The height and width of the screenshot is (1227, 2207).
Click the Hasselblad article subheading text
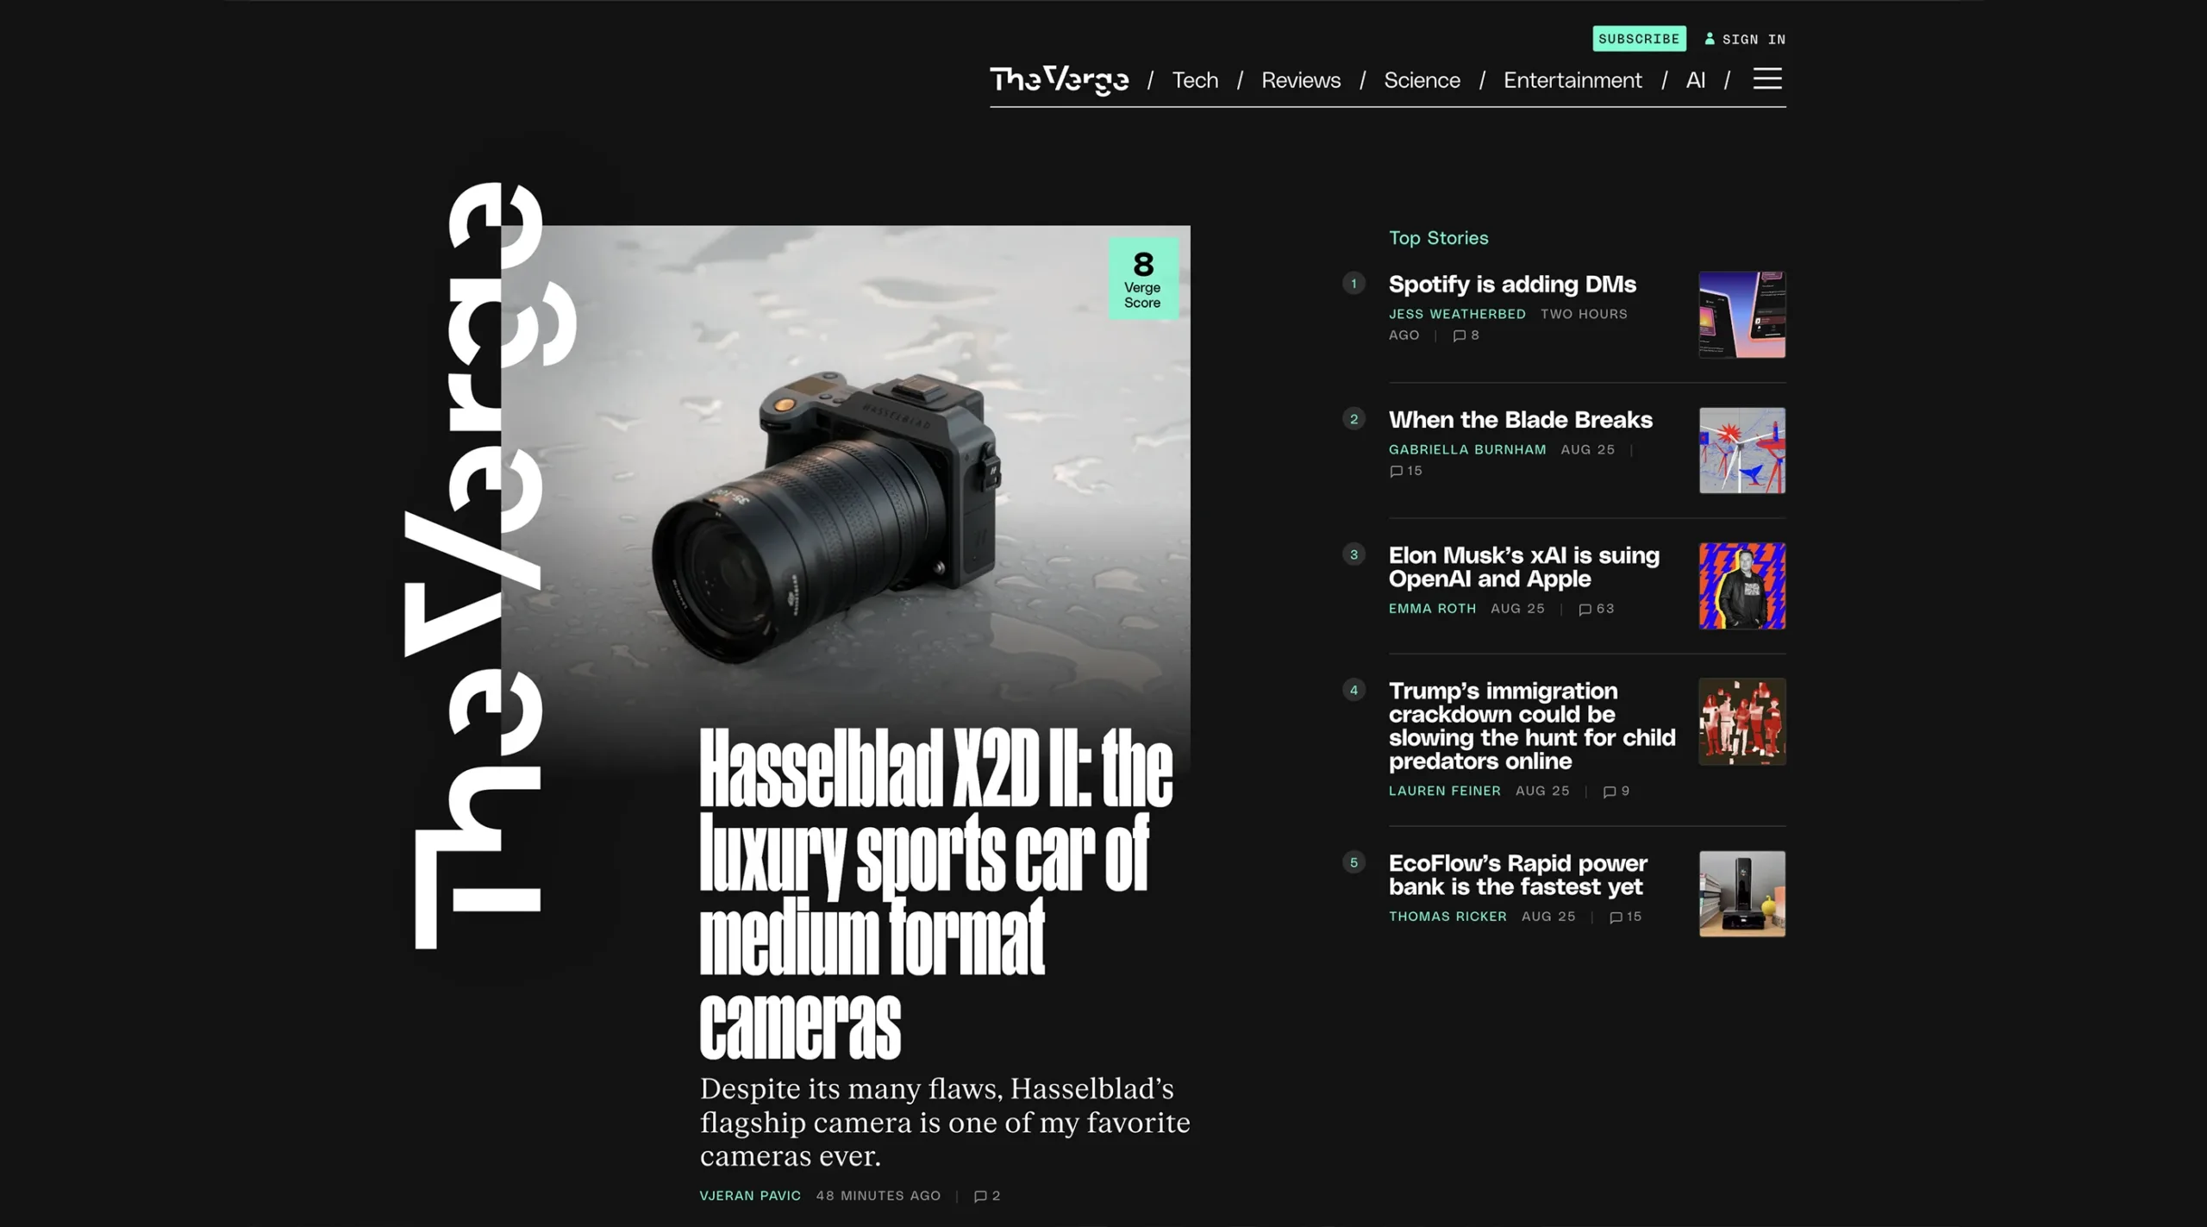click(945, 1123)
